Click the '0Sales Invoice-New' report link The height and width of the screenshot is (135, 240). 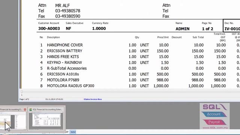[93, 99]
